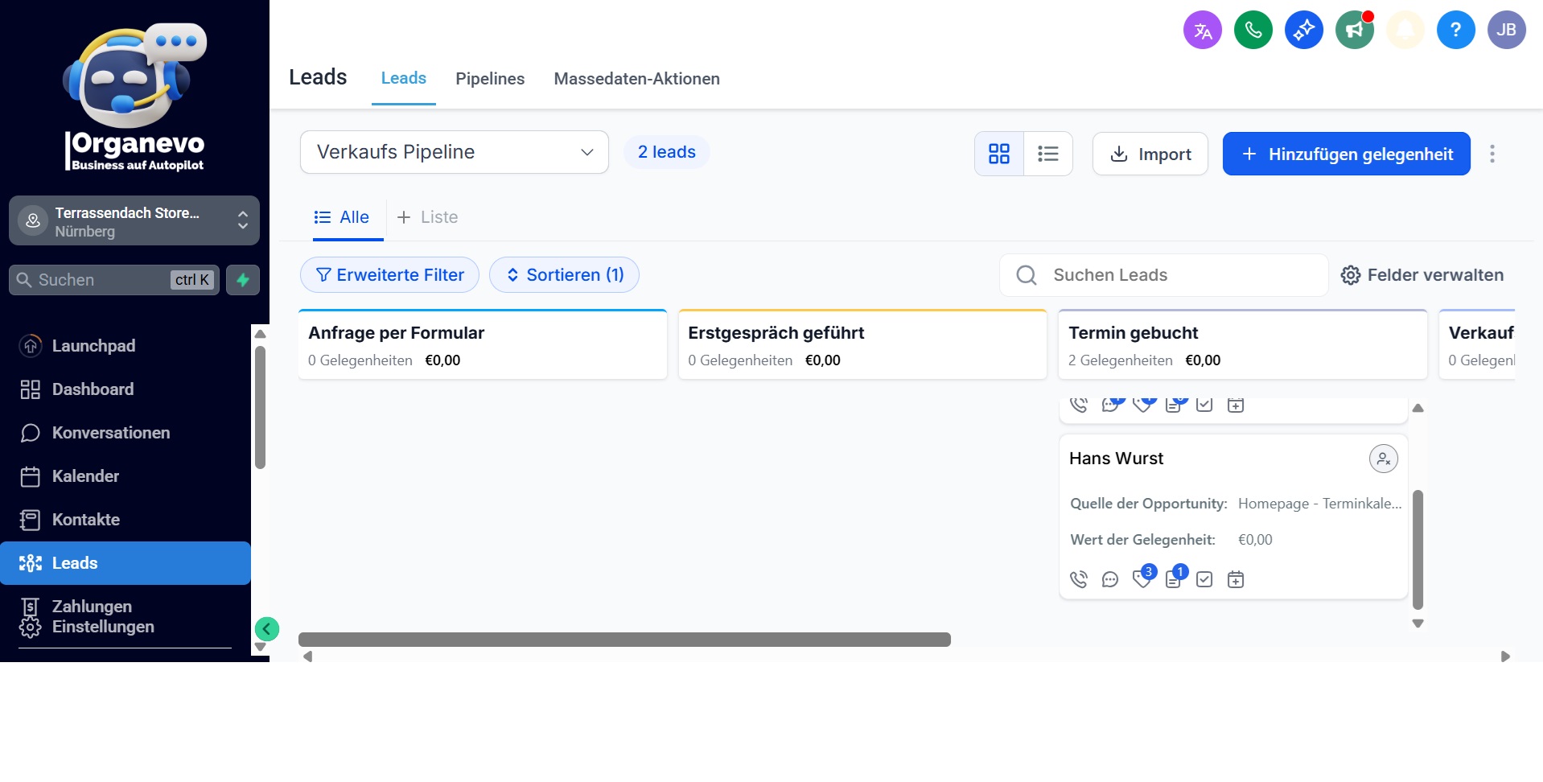Open the Sortieren (1) options
Viewport: 1543px width, 782px height.
(x=564, y=275)
